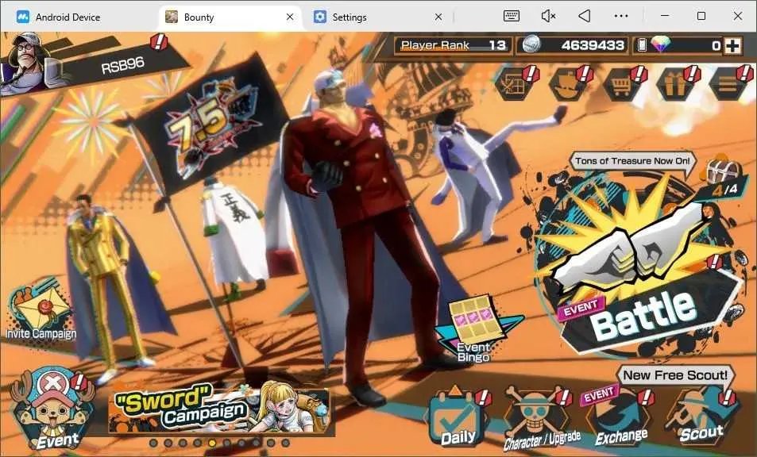Select the Bounty tab
Viewport: 757px width, 457px height.
(230, 17)
